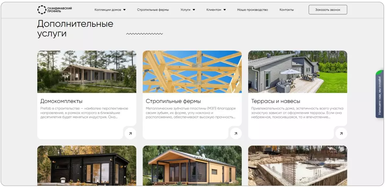Image resolution: width=385 pixels, height=187 pixels.
Task: Click the Металлические зубчатые пластины description text
Action: point(191,113)
